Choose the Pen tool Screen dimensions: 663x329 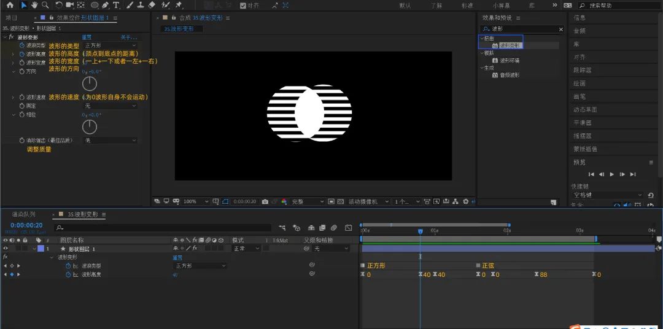pos(106,5)
